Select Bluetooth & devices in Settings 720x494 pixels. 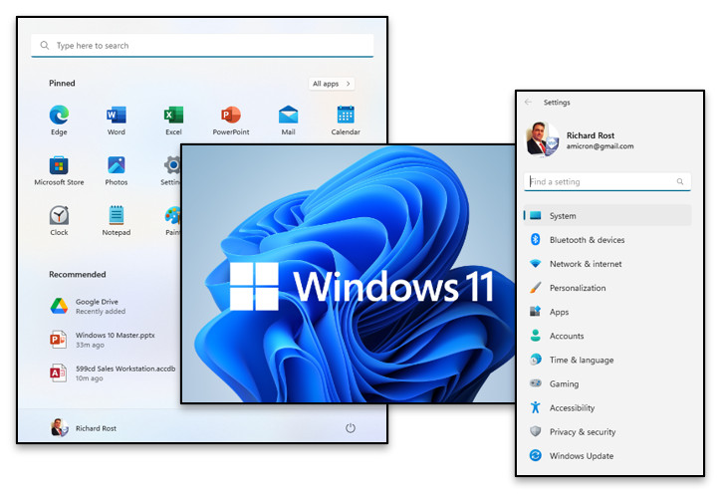[x=587, y=240]
